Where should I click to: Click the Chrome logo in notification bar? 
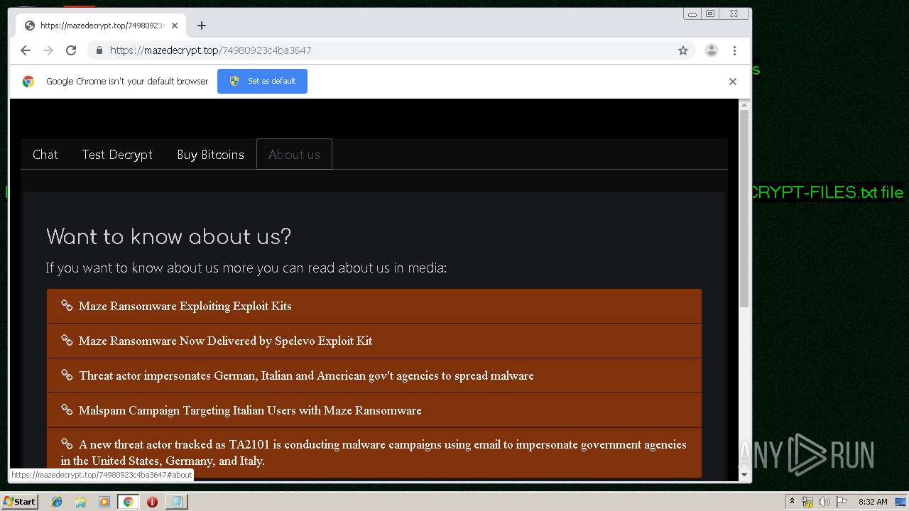[x=28, y=82]
